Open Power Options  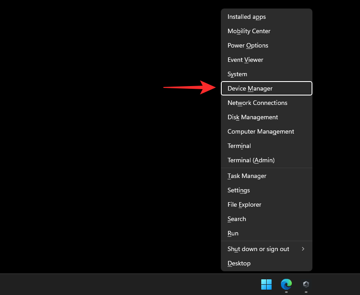coord(248,45)
